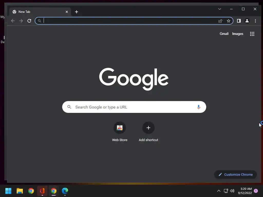The height and width of the screenshot is (197, 263).
Task: Minimize the Chrome window
Action: coord(231,9)
